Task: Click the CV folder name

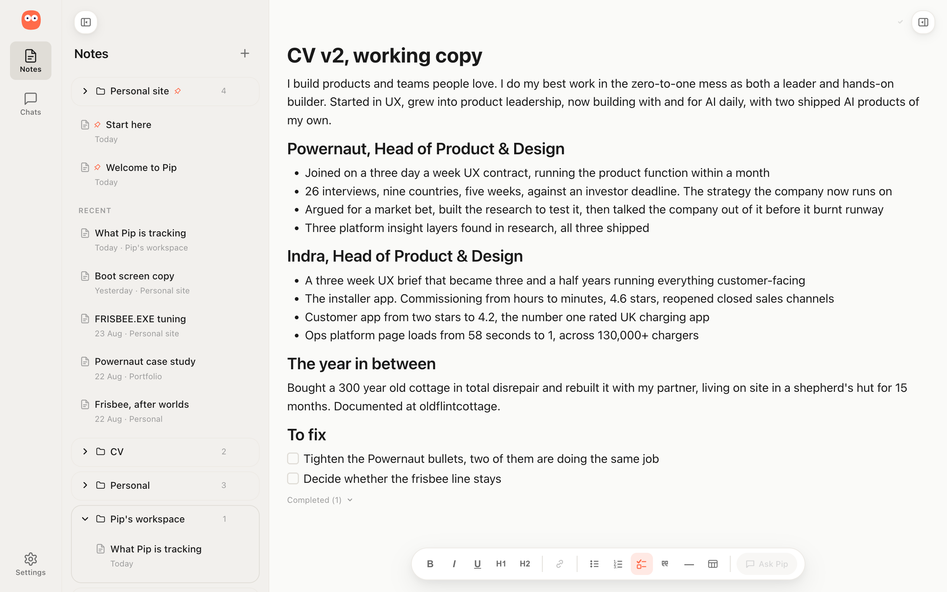Action: 117,451
